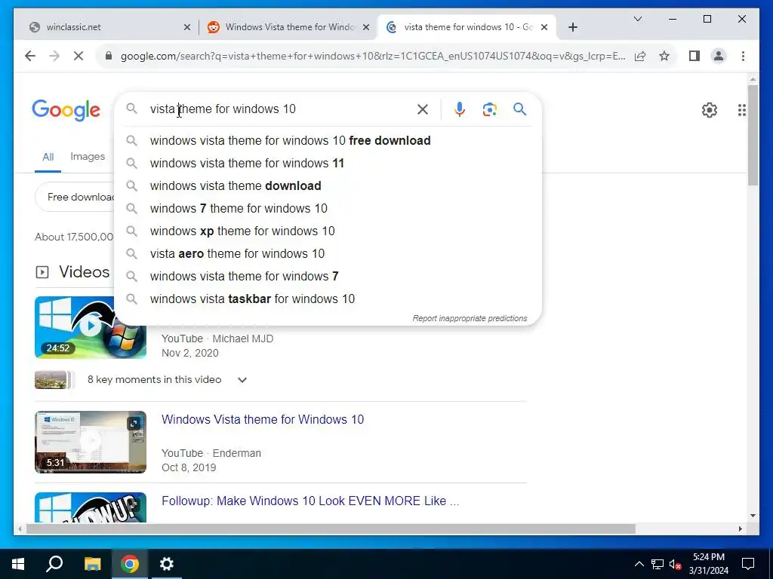Choose 'windows xp theme for windows 10' suggestion
Image resolution: width=773 pixels, height=579 pixels.
tap(328, 231)
